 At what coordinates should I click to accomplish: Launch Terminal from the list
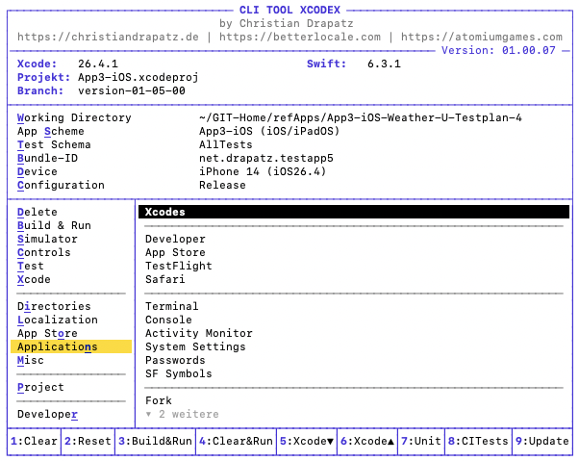click(172, 306)
